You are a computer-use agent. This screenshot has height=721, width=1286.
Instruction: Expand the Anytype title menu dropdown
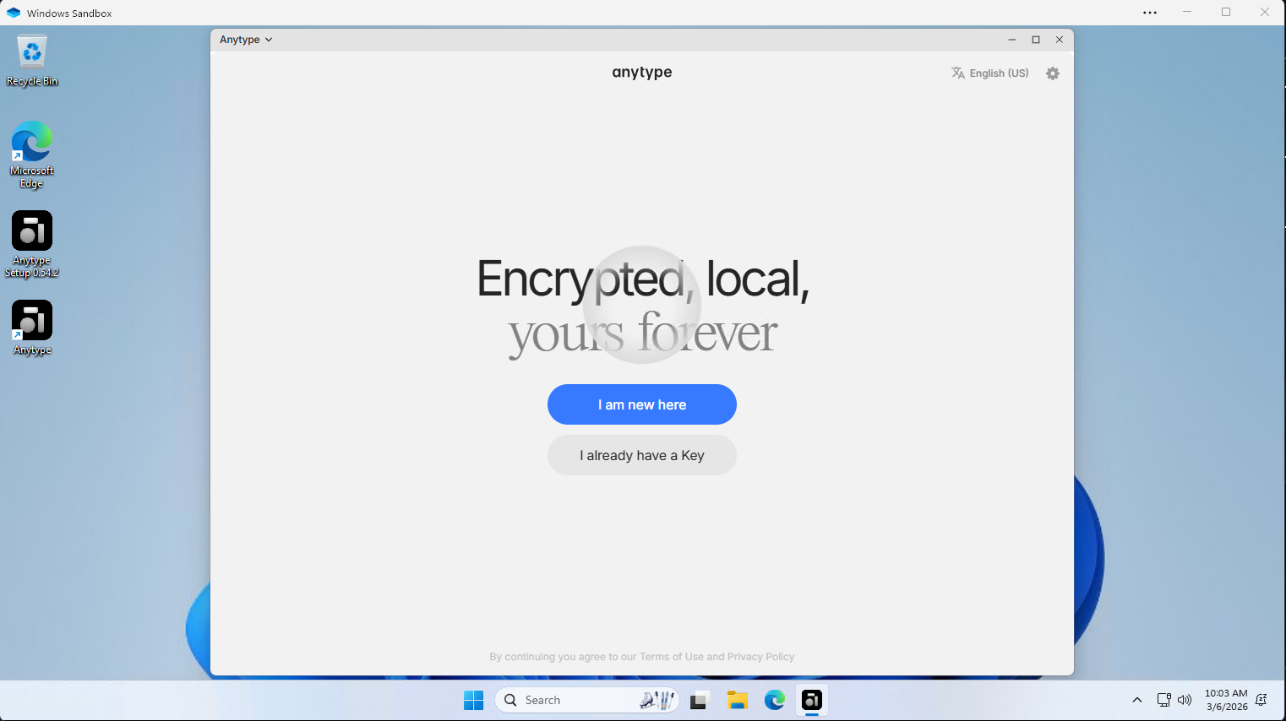(246, 40)
